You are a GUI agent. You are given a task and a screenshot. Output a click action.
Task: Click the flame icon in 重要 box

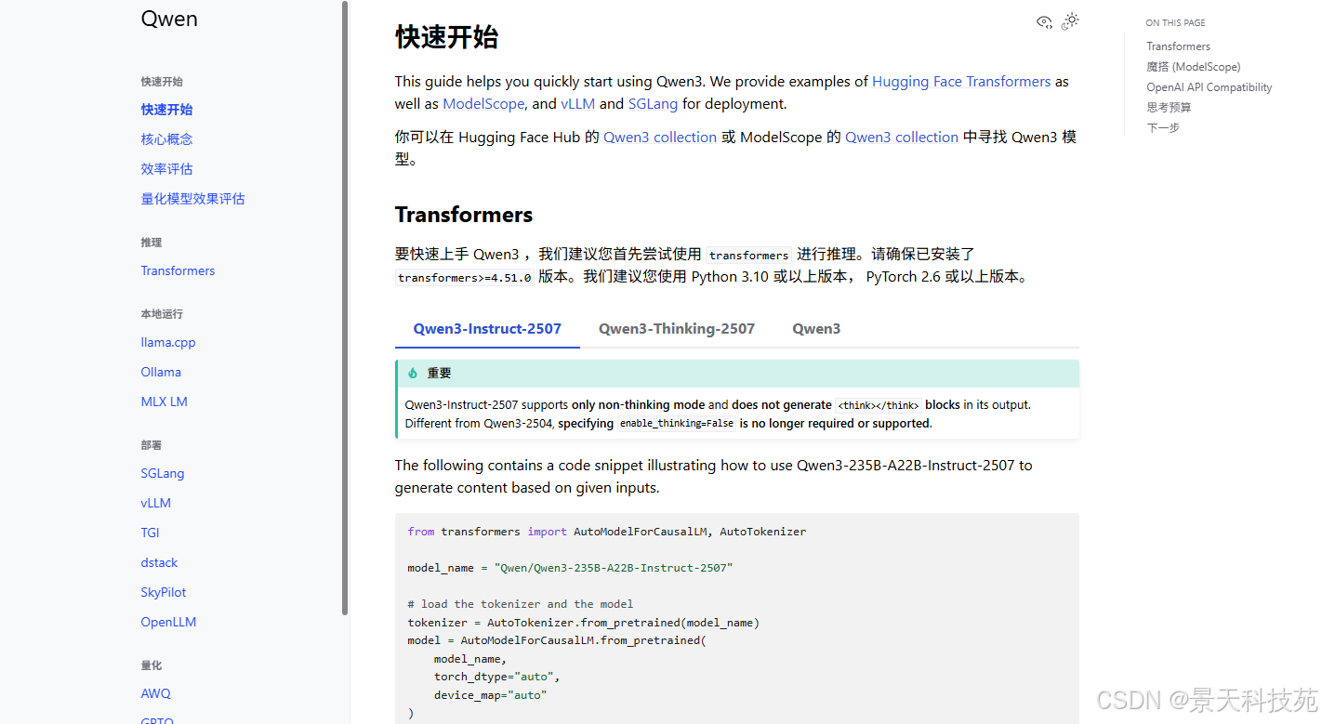413,373
